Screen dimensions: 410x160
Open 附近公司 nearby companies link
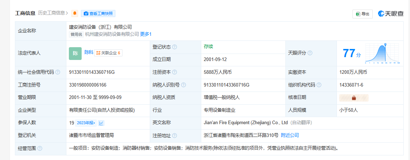tap(290, 135)
